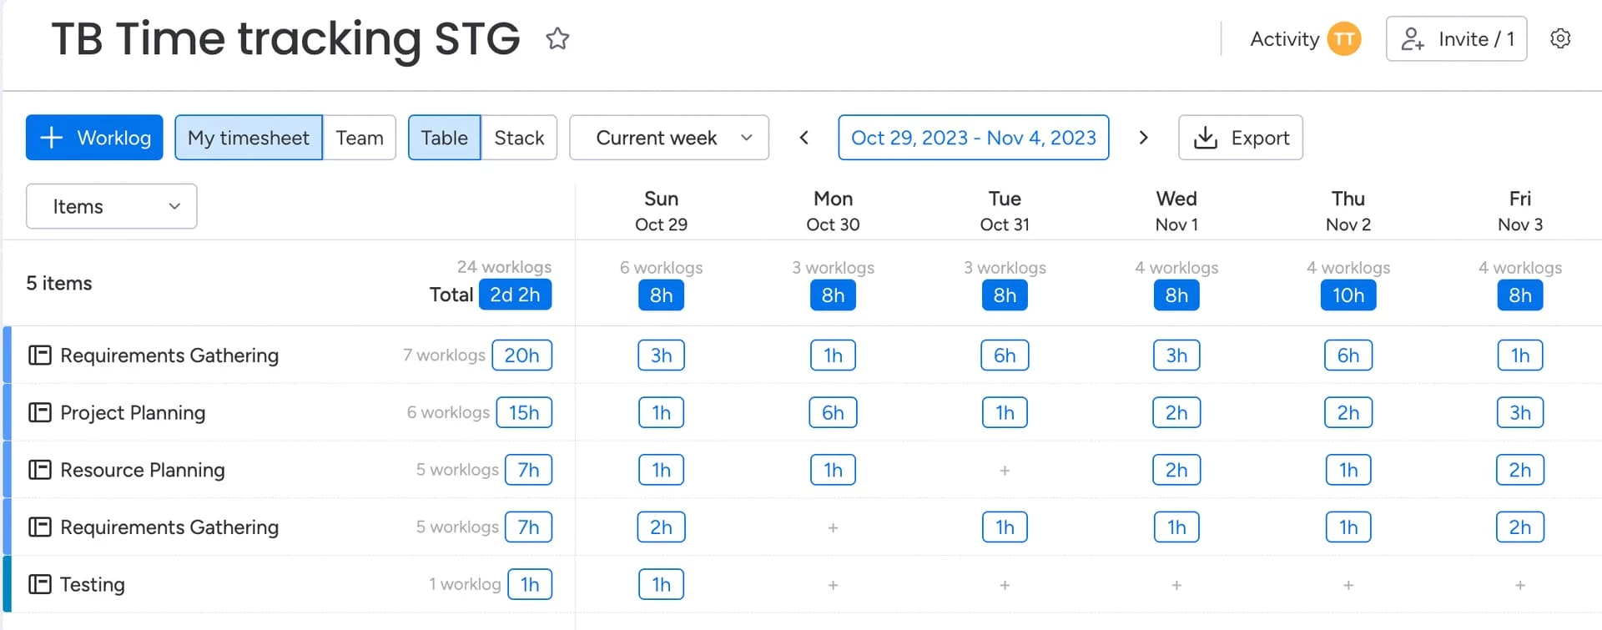Viewport: 1602px width, 630px height.
Task: Open the Invite / 1 members button
Action: [x=1457, y=38]
